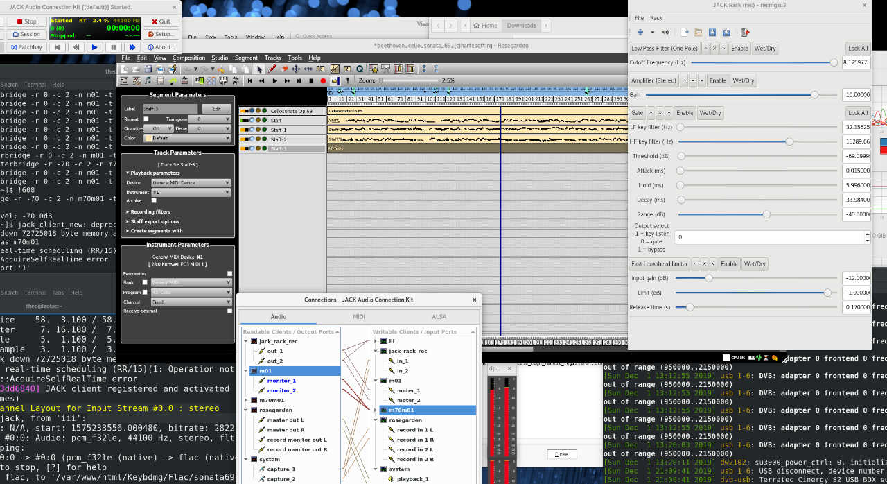Check the Archive box in Track Parameters
This screenshot has height=484, width=887.
(x=154, y=200)
